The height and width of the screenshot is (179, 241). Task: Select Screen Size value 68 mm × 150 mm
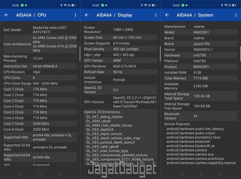pyautogui.click(x=127, y=38)
